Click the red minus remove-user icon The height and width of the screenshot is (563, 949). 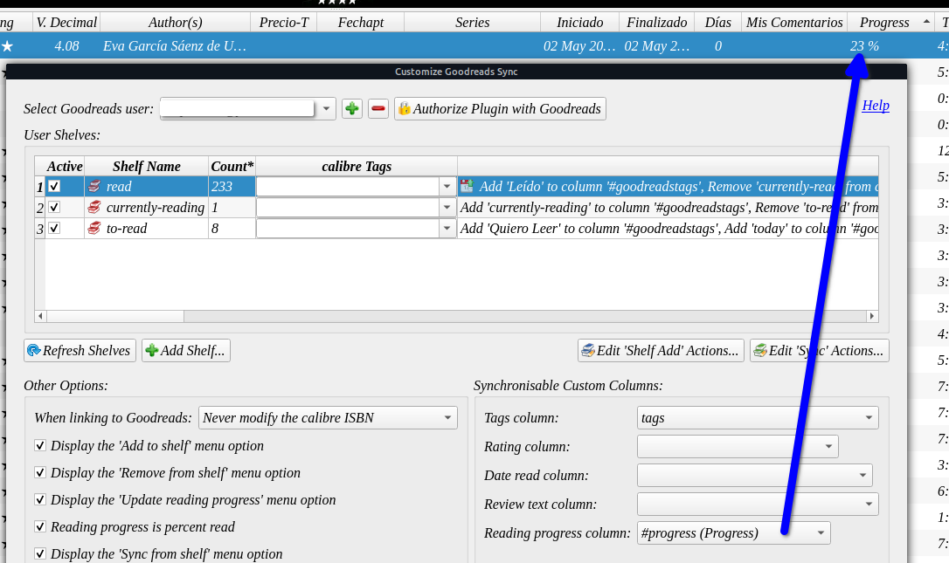pos(378,109)
